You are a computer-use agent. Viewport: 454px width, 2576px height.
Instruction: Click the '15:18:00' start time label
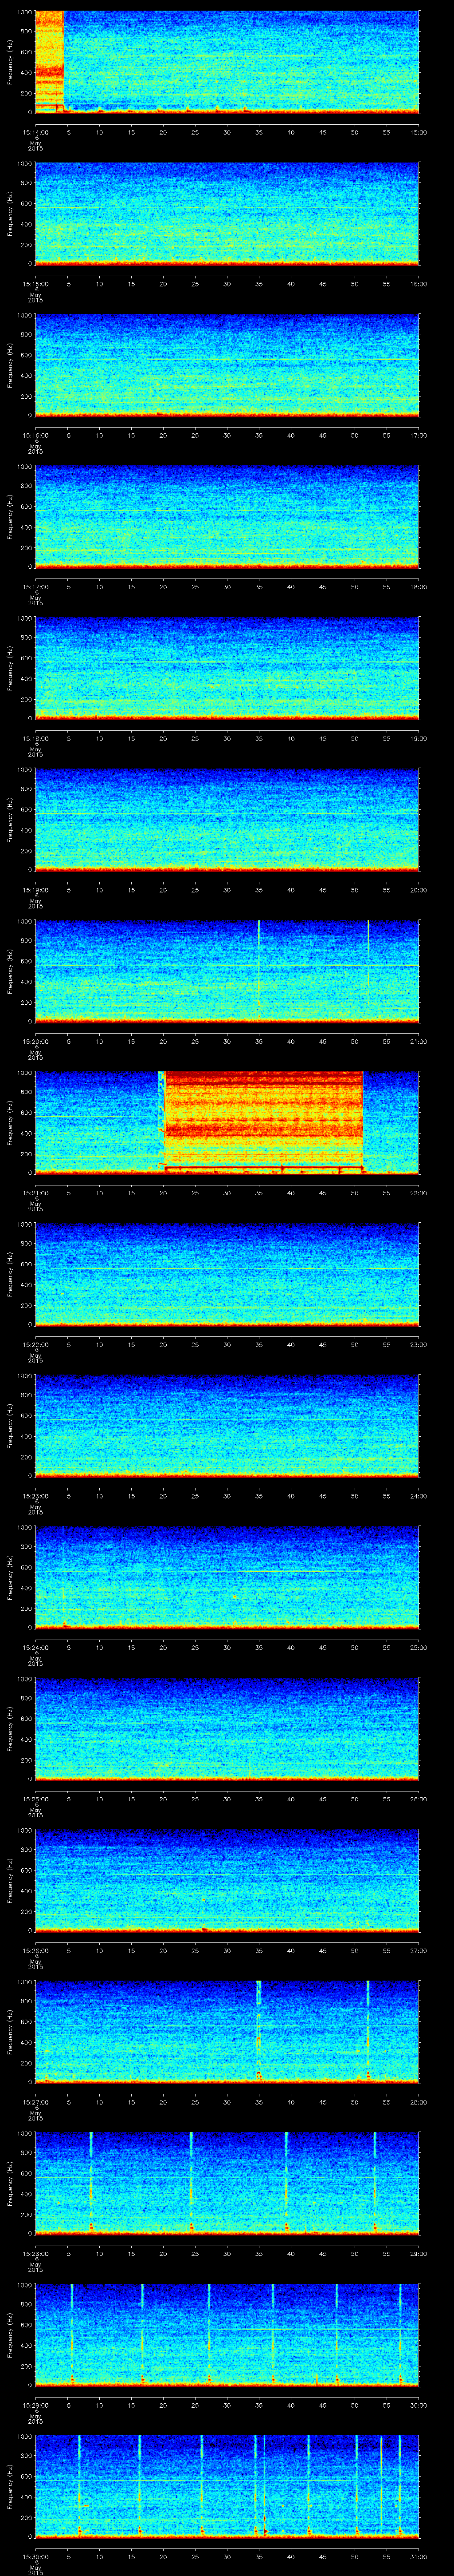35,738
